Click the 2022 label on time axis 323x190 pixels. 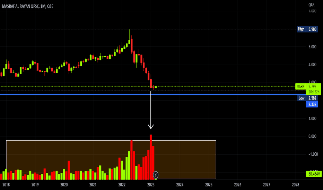[122, 185]
